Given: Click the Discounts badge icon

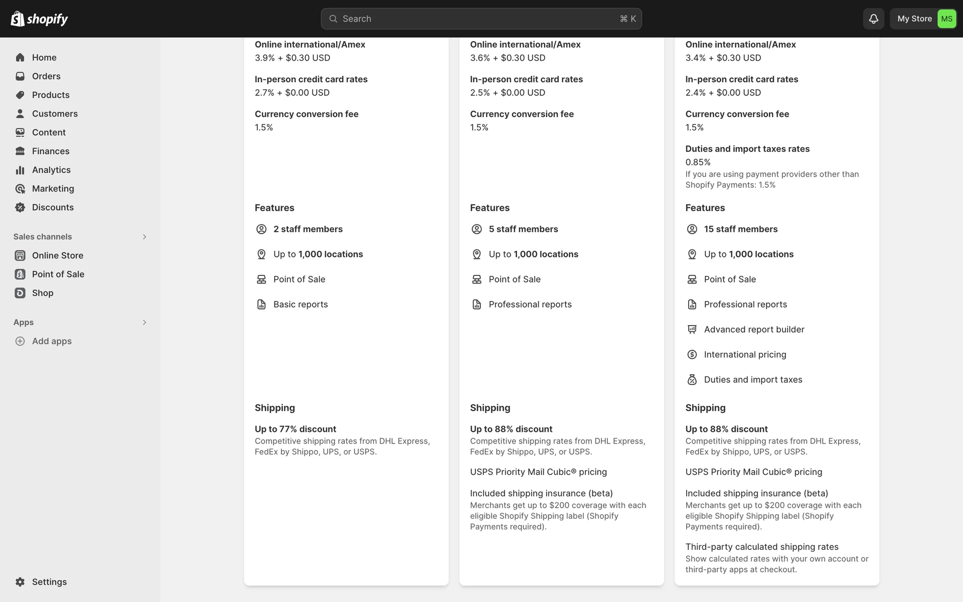Looking at the screenshot, I should (x=20, y=207).
